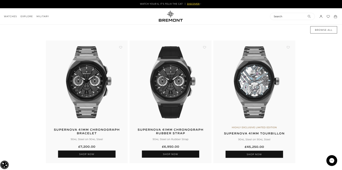This screenshot has width=342, height=170.
Task: Expand the Watches menu
Action: coord(10,16)
